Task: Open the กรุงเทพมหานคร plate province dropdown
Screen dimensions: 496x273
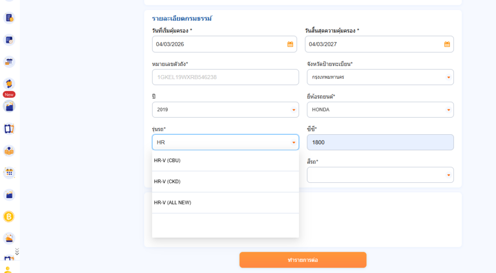Action: (380, 77)
